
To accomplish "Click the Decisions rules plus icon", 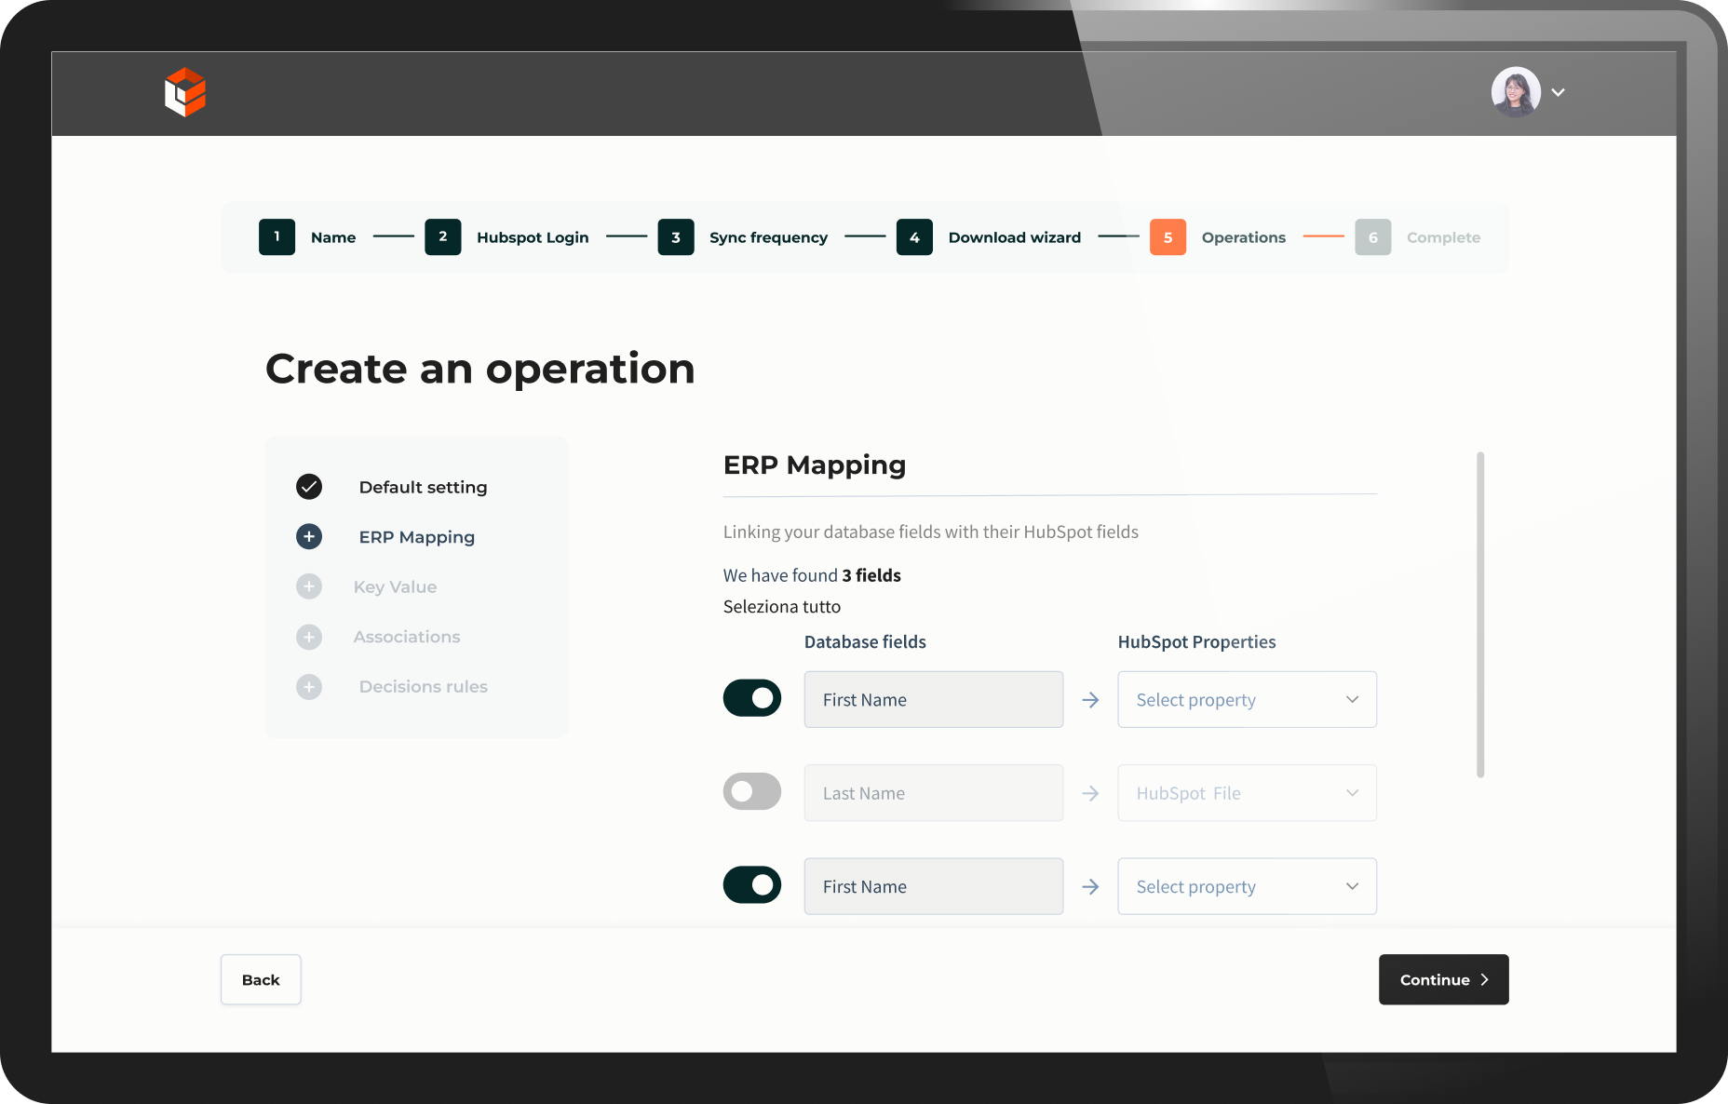I will pos(309,687).
